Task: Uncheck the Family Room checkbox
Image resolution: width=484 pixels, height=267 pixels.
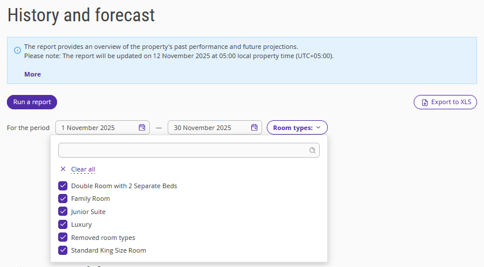Action: coord(63,199)
